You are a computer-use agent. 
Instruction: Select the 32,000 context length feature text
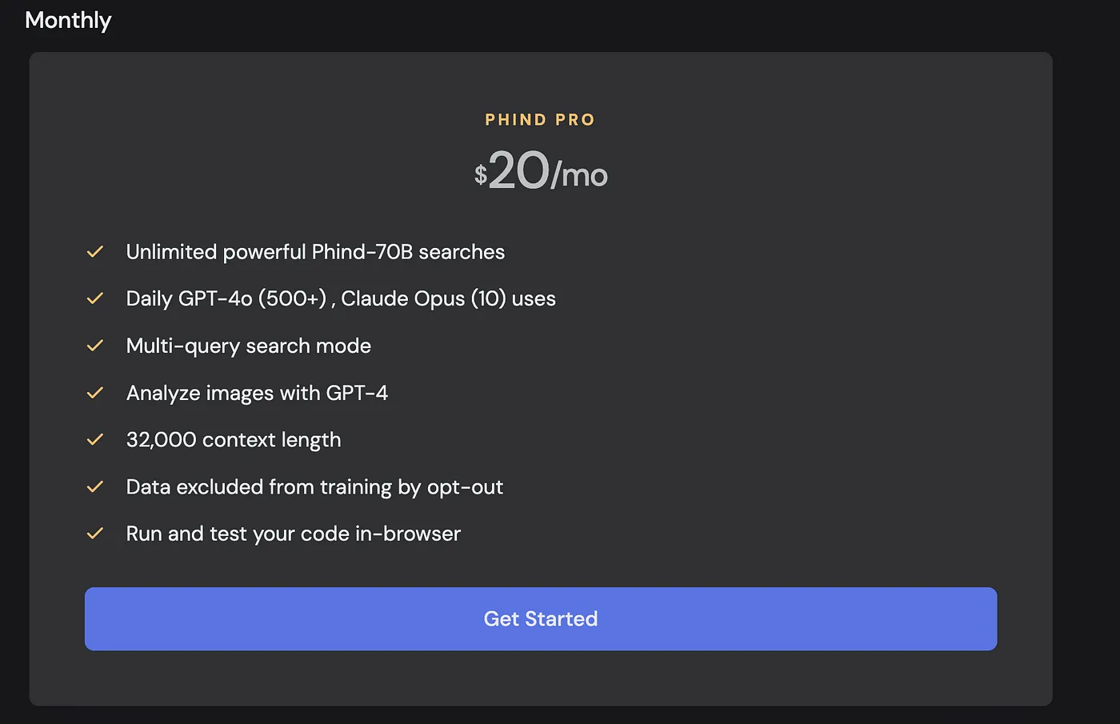click(234, 440)
